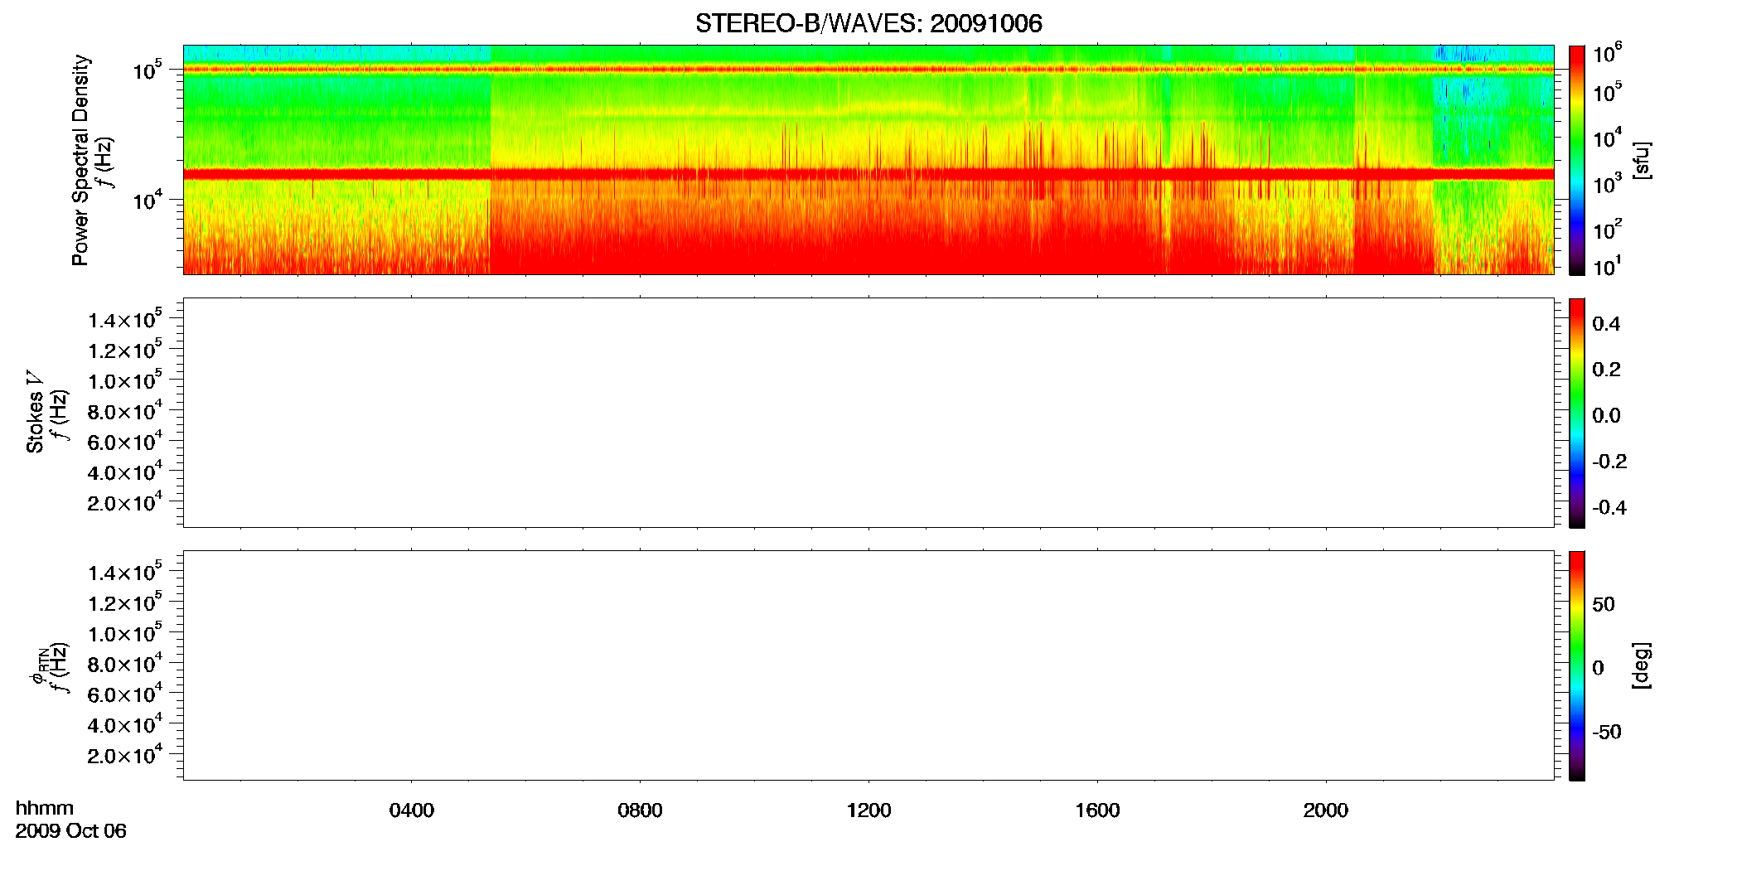Click the 1600 time axis label
Image resolution: width=1737 pixels, height=895 pixels.
[x=1097, y=810]
